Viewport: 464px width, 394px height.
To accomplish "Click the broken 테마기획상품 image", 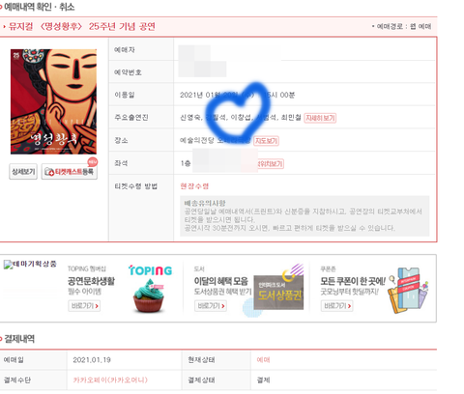I will (x=30, y=265).
